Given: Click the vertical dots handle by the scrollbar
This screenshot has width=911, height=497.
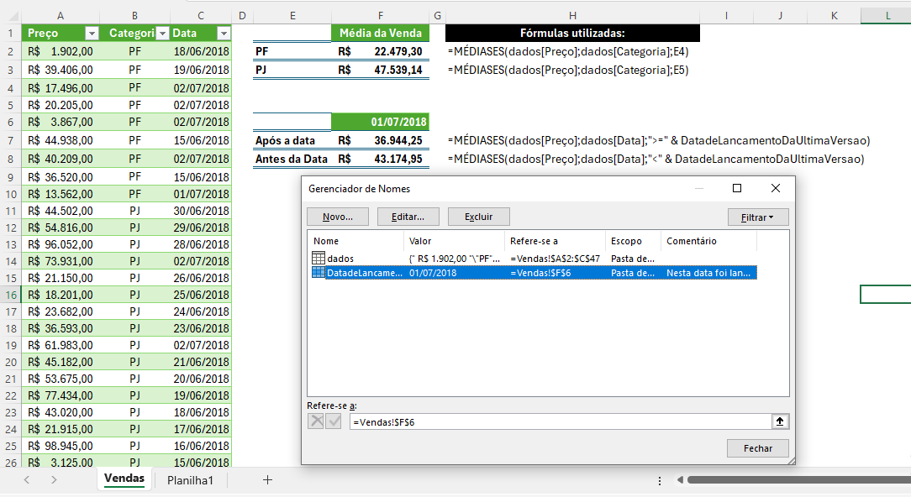Looking at the screenshot, I should point(660,480).
